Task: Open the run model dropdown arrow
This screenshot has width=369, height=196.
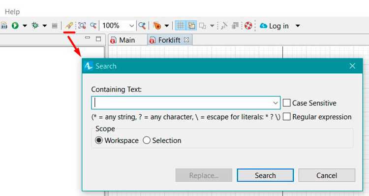Action: [25, 26]
